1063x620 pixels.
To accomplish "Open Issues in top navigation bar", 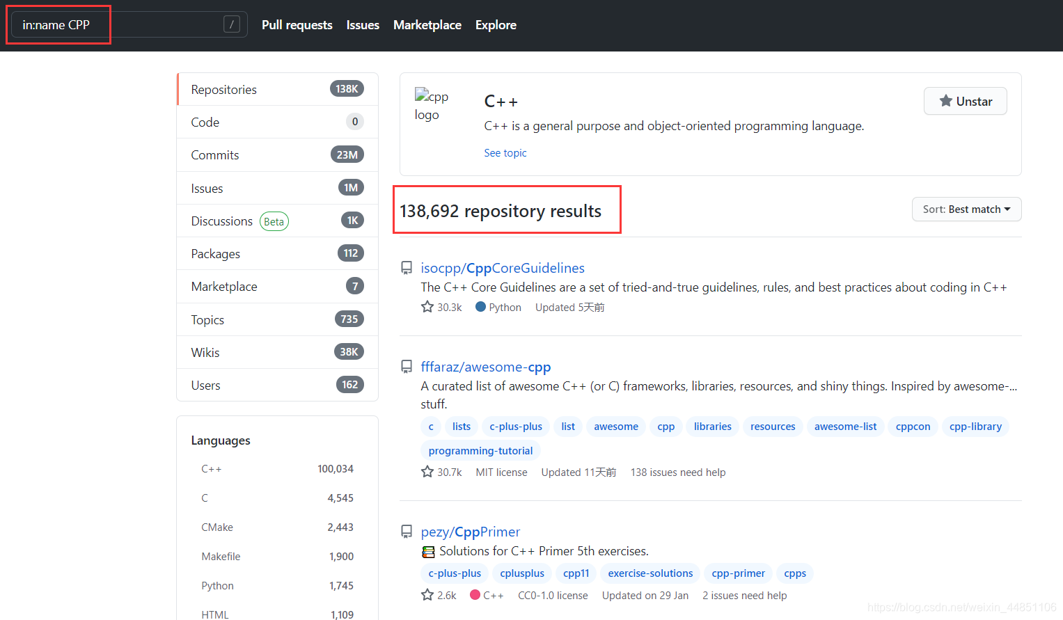I will [x=363, y=25].
